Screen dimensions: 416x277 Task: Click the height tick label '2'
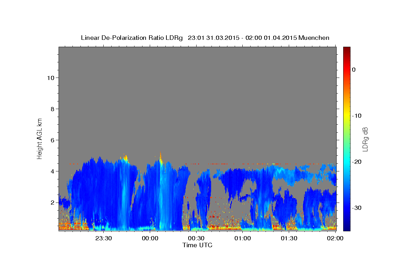coord(52,202)
